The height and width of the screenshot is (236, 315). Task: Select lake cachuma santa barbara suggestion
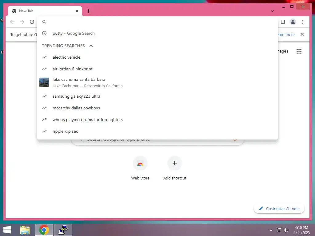(x=157, y=82)
